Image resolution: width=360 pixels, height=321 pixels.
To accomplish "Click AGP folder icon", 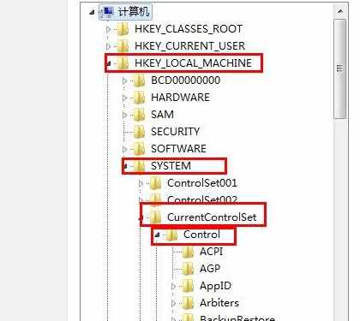I will click(188, 269).
